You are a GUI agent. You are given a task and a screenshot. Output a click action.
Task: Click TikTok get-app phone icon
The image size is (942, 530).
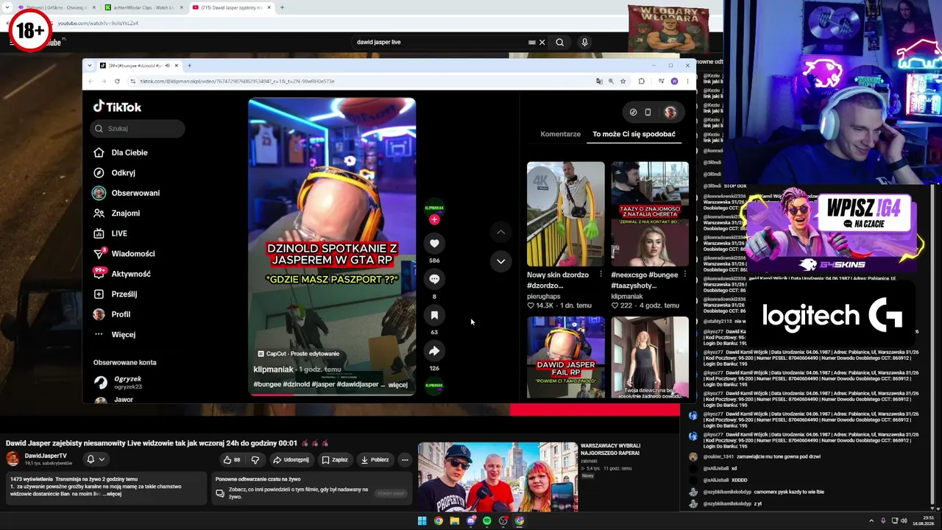click(648, 112)
